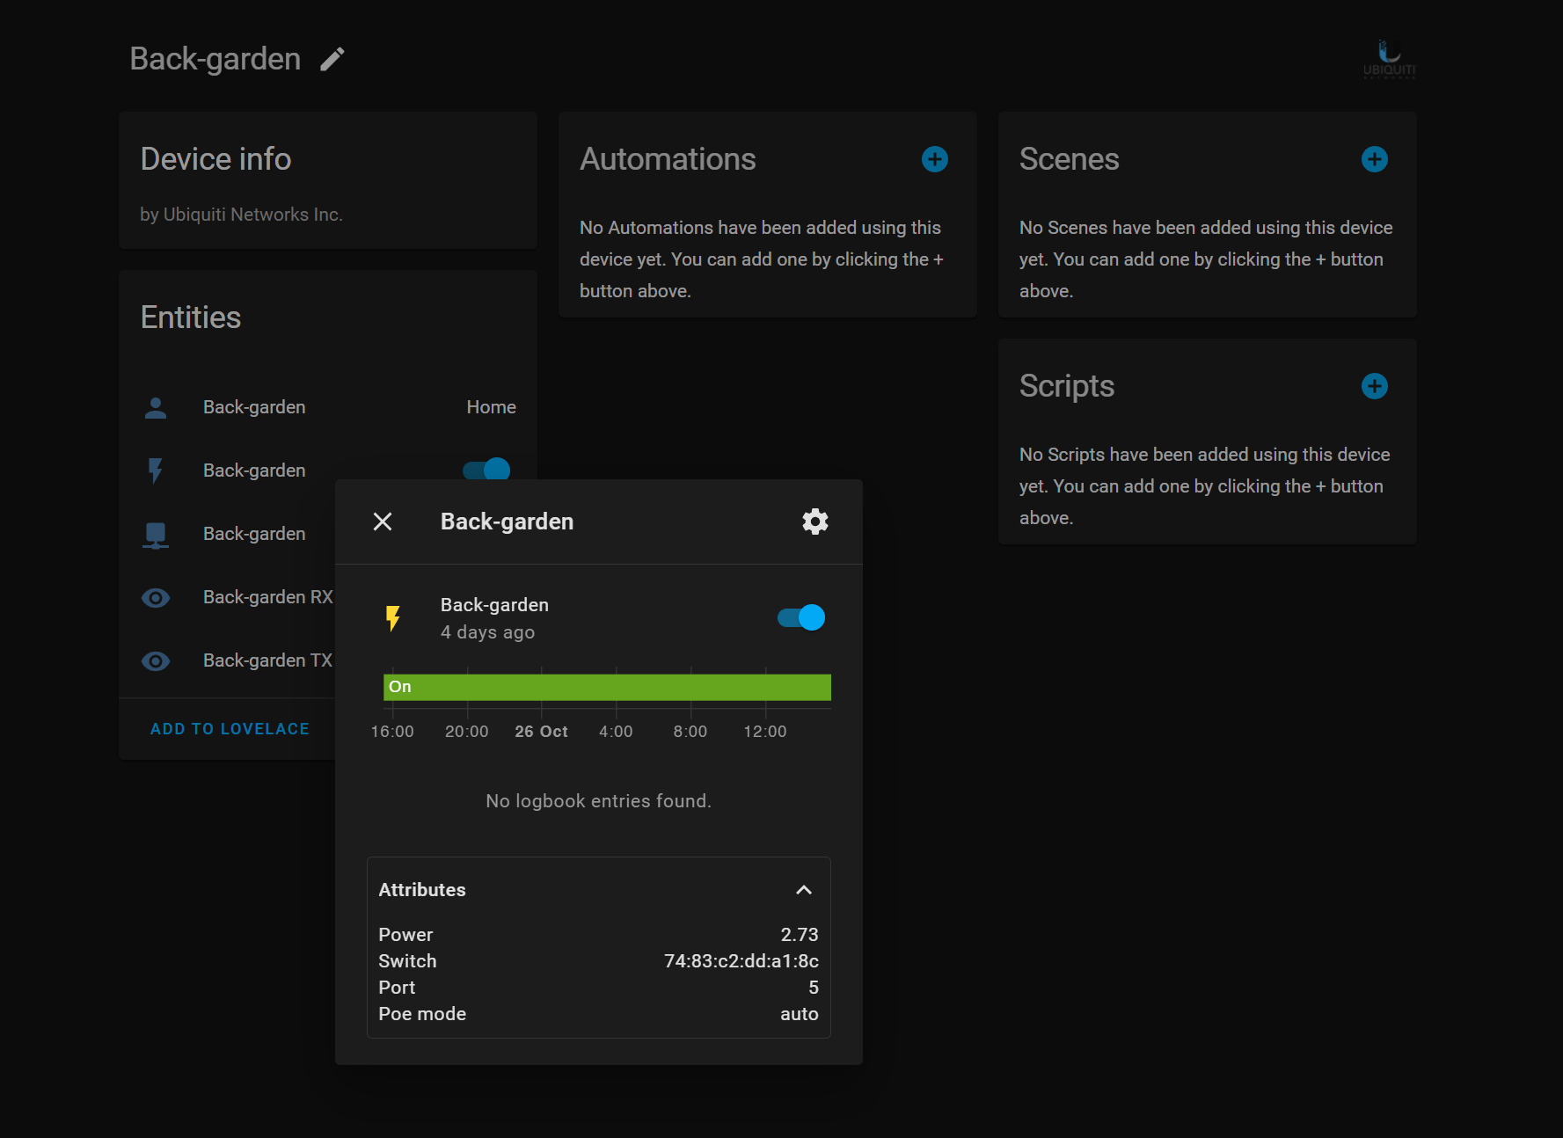
Task: Add a new automation with plus icon
Action: 934,159
